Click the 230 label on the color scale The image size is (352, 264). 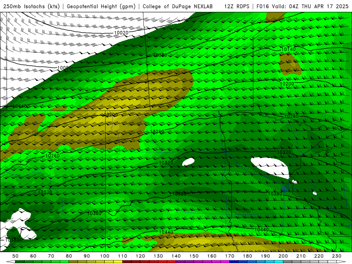337,256
